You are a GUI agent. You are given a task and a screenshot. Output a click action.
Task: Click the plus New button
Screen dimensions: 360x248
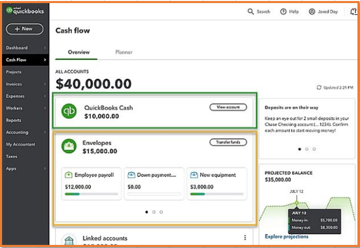pyautogui.click(x=25, y=29)
